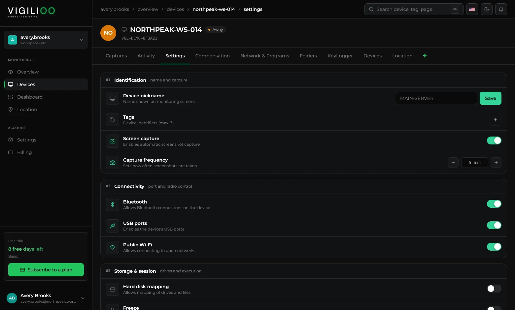Viewport: 515px width, 310px height.
Task: Click the Capture frequency camera icon
Action: tap(113, 163)
